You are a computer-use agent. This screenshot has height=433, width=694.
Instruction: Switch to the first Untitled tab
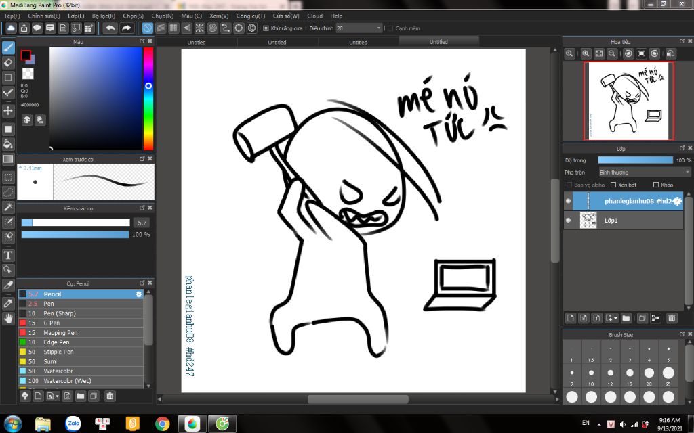pyautogui.click(x=197, y=43)
